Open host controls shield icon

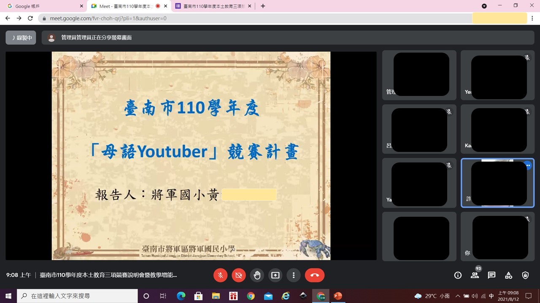[x=525, y=275]
